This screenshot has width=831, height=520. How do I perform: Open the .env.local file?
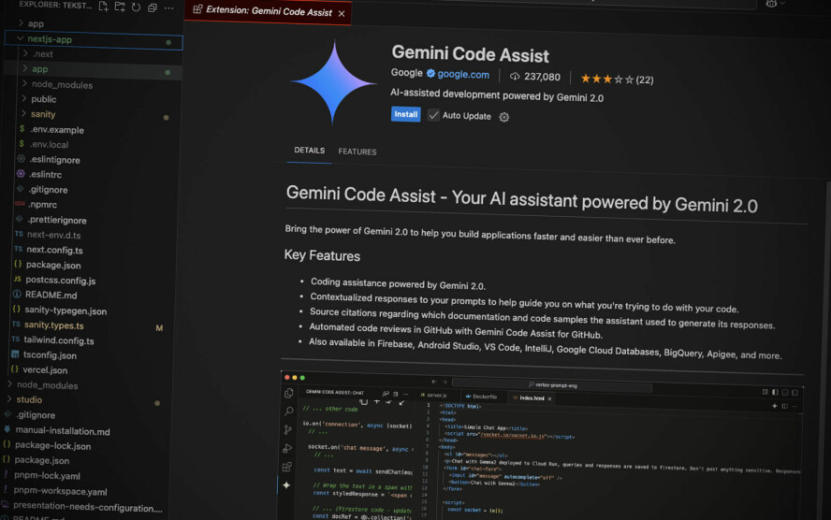click(50, 145)
